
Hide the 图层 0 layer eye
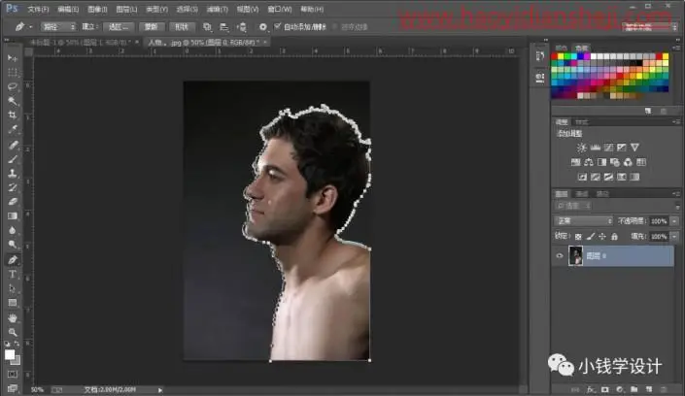pyautogui.click(x=560, y=256)
